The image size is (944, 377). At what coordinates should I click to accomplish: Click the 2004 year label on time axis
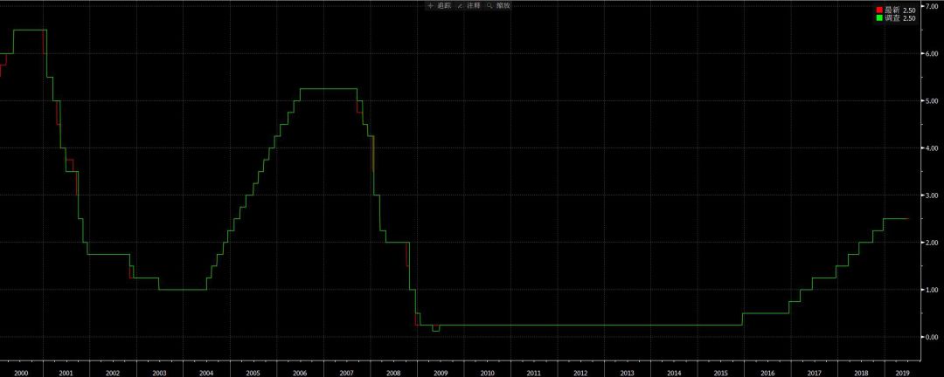coord(206,373)
